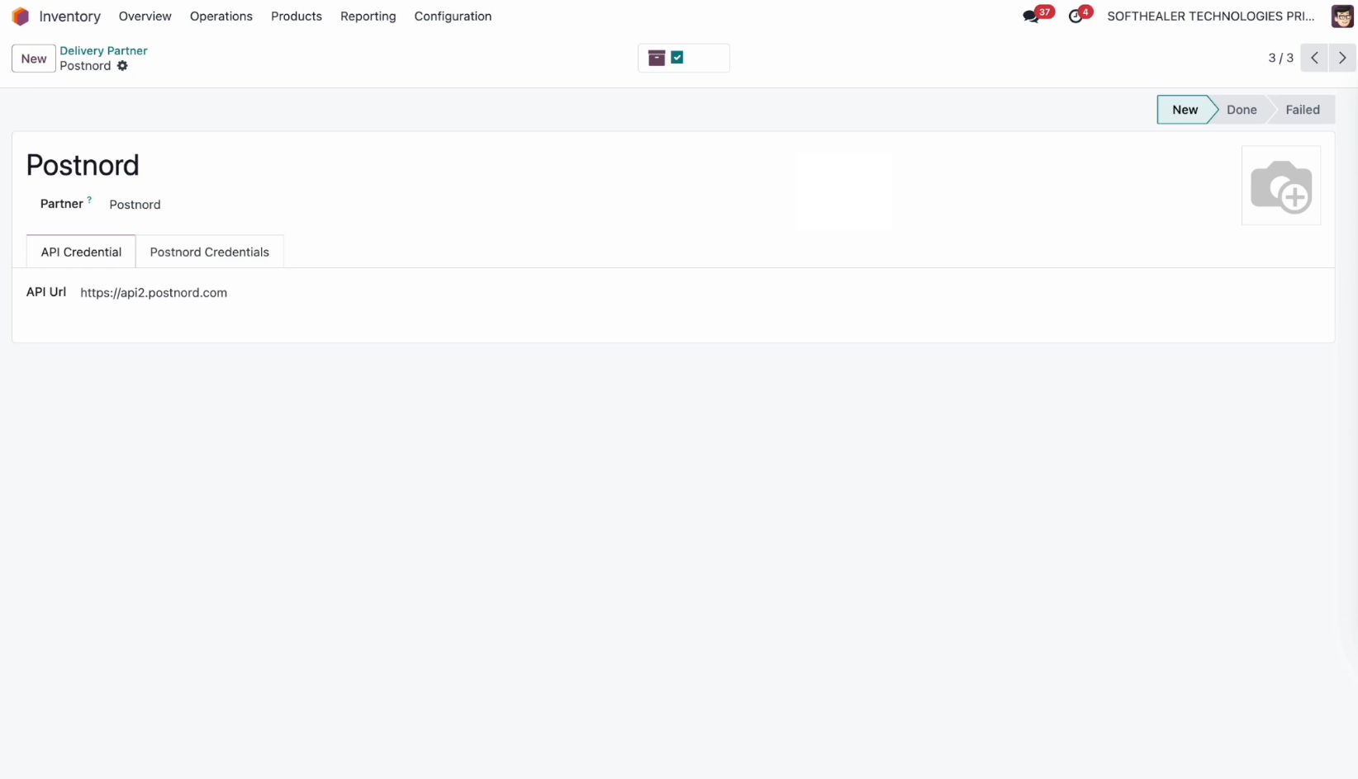Go back via Delivery Partner breadcrumb

(x=103, y=50)
